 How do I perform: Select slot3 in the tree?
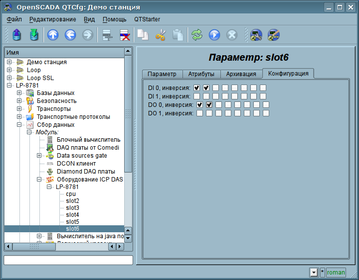coord(72,207)
